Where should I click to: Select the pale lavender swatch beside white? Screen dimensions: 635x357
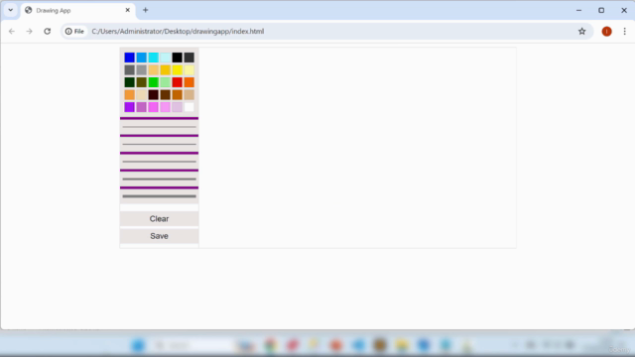177,107
